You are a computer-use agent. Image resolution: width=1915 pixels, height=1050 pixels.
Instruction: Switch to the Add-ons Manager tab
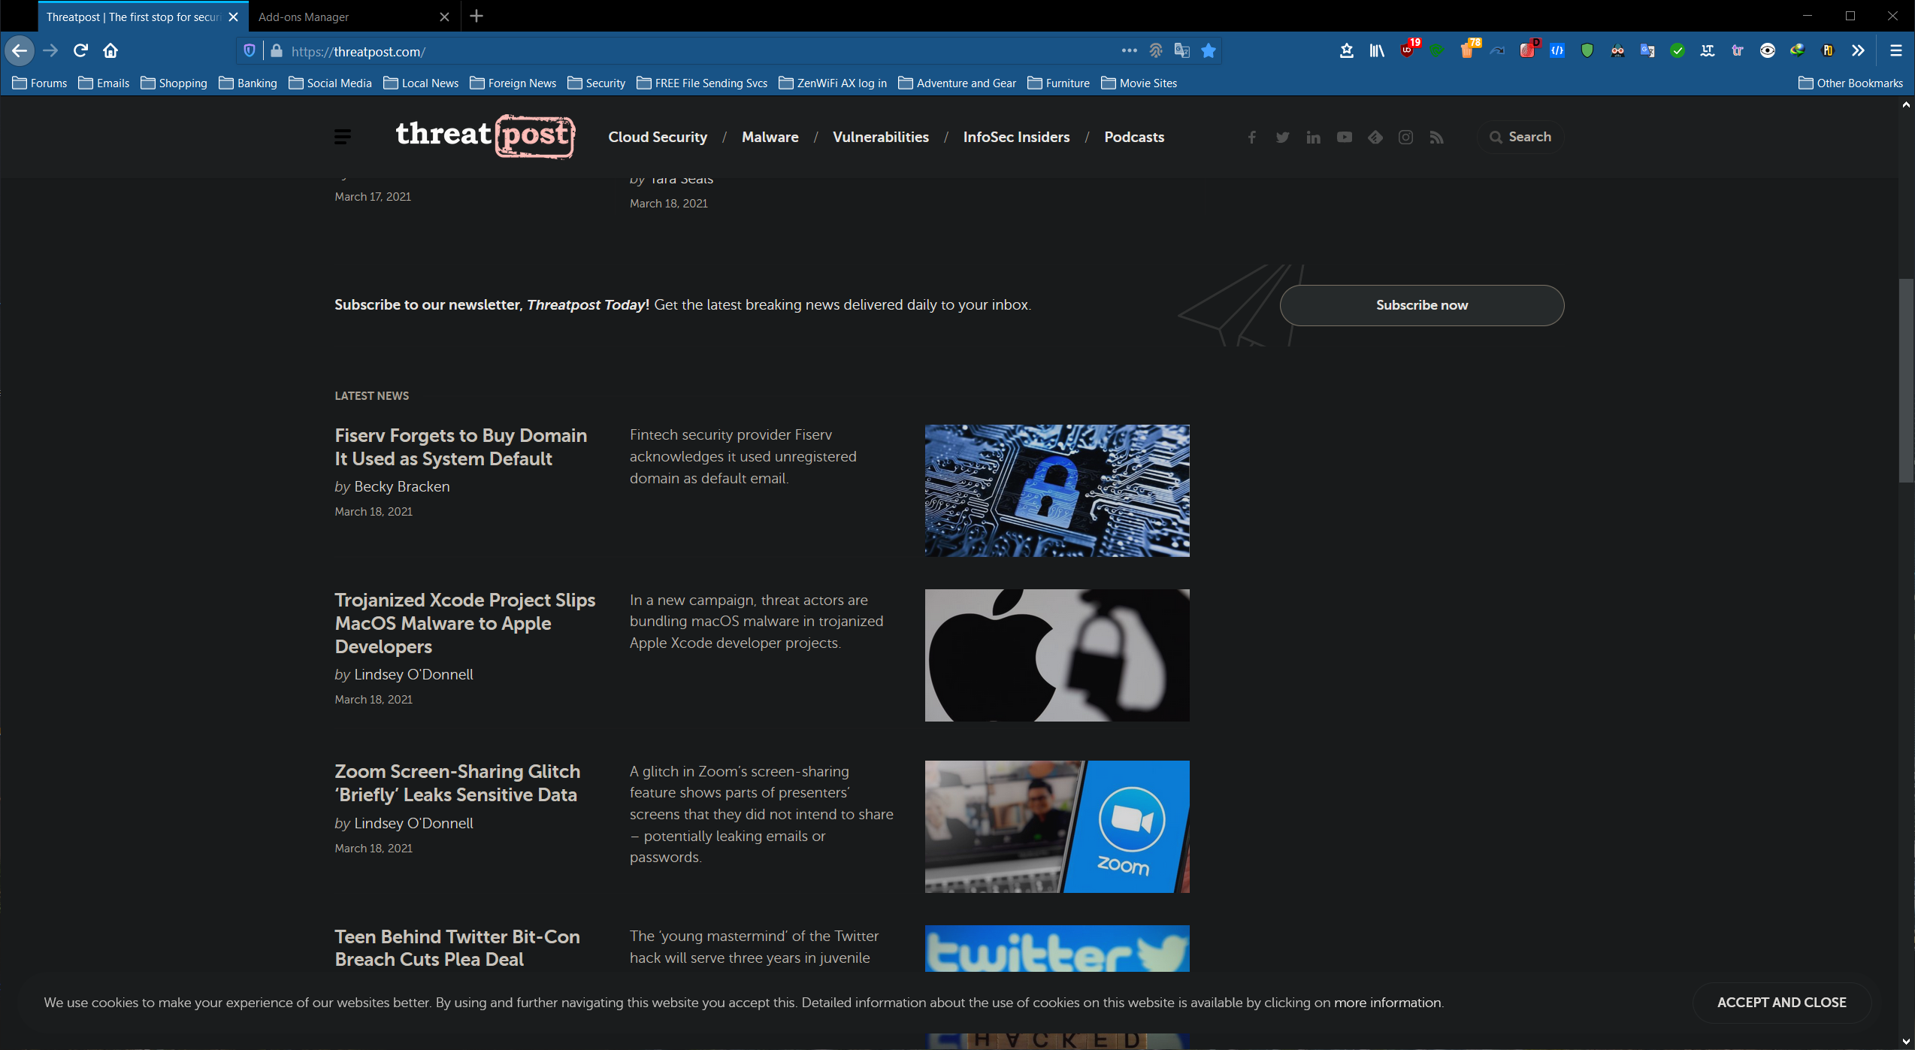(x=304, y=17)
